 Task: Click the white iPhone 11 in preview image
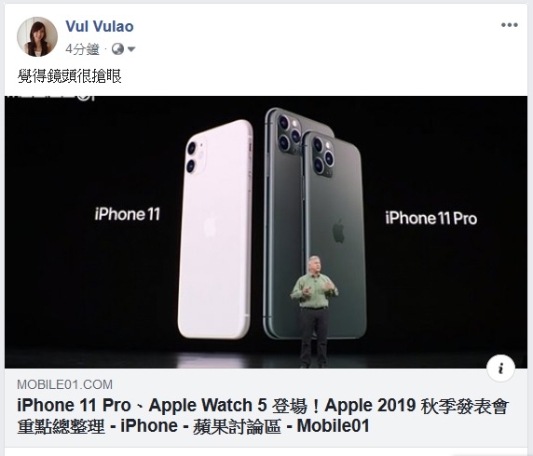215,229
